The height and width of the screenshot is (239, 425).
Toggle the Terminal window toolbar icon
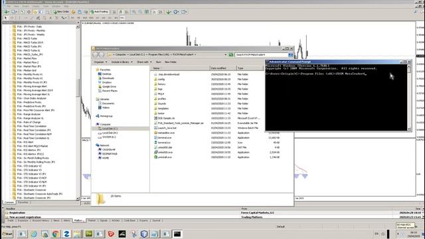coord(41,12)
